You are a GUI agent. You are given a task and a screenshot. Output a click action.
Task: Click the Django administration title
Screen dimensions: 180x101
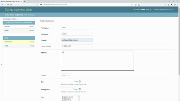tap(18, 10)
